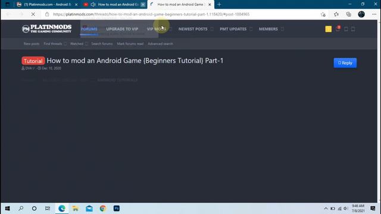Click Mark forums read link
Image resolution: width=381 pixels, height=214 pixels.
point(130,43)
